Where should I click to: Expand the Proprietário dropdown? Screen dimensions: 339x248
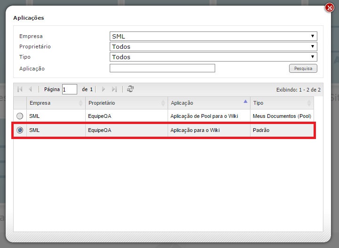213,46
